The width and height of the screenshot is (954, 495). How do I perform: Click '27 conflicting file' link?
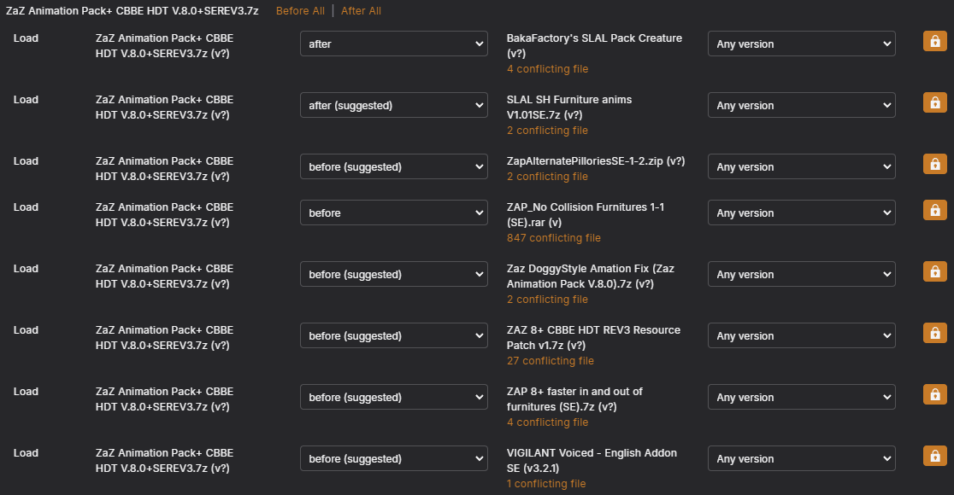click(x=551, y=361)
